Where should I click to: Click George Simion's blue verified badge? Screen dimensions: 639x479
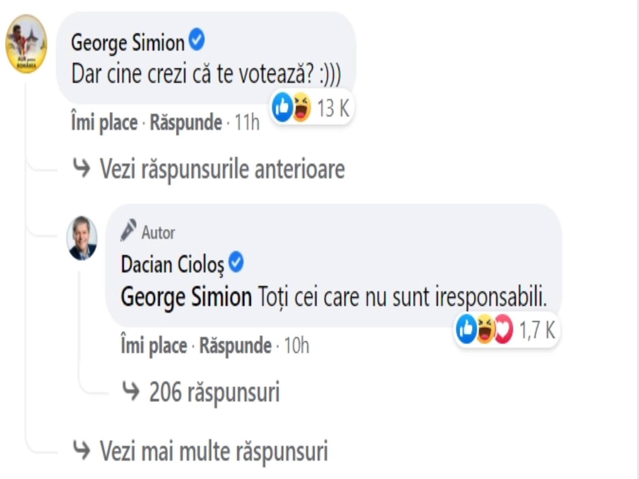coord(196,41)
